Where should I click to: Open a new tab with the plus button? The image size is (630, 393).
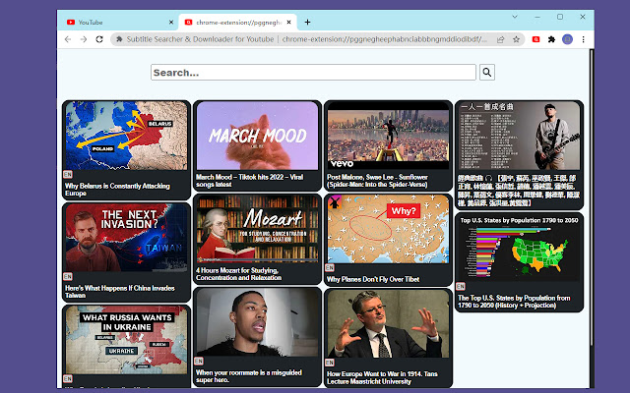307,22
